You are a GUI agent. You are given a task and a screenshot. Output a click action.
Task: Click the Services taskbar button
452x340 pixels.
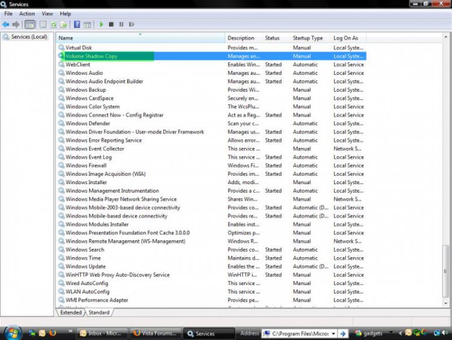pyautogui.click(x=209, y=333)
